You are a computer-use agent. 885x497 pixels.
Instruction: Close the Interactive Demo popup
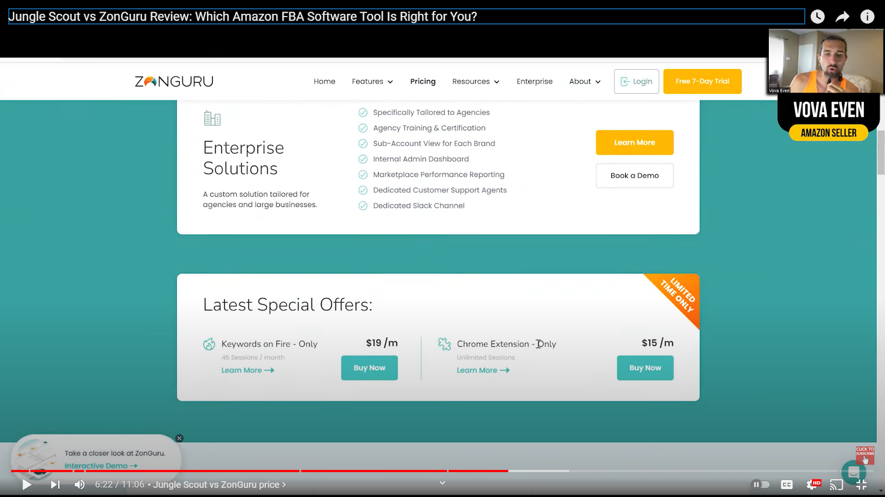click(179, 438)
